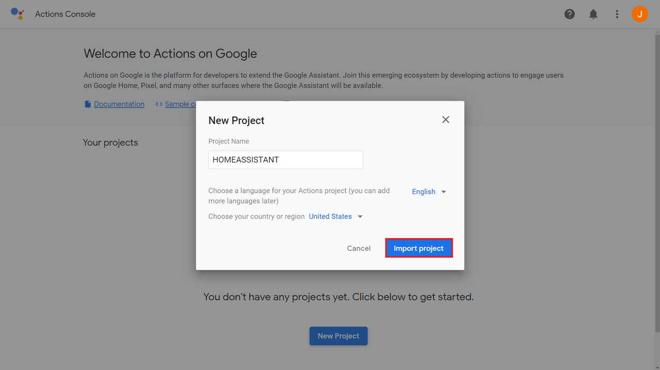Click the Google Assistant logo icon
Image resolution: width=660 pixels, height=370 pixels.
coord(18,14)
